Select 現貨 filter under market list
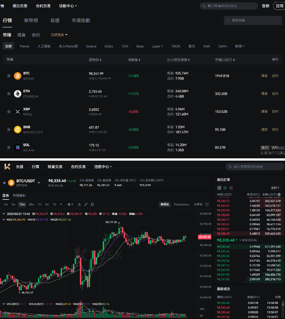This screenshot has height=319, width=285. click(21, 35)
